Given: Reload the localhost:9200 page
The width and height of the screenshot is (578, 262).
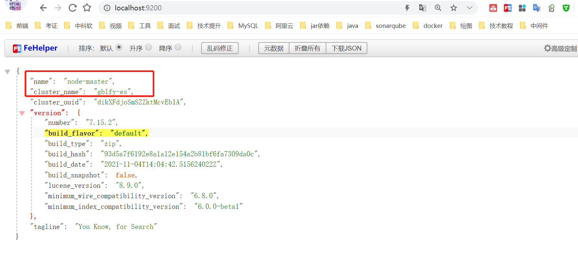Looking at the screenshot, I should point(73,8).
